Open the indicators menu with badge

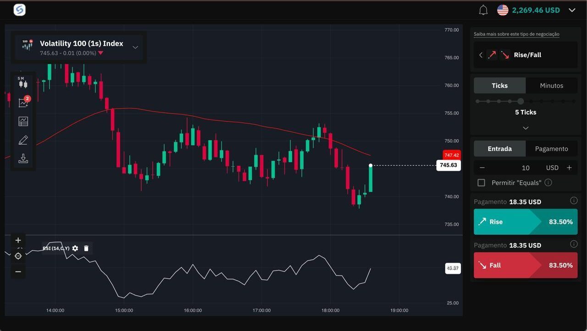point(23,103)
